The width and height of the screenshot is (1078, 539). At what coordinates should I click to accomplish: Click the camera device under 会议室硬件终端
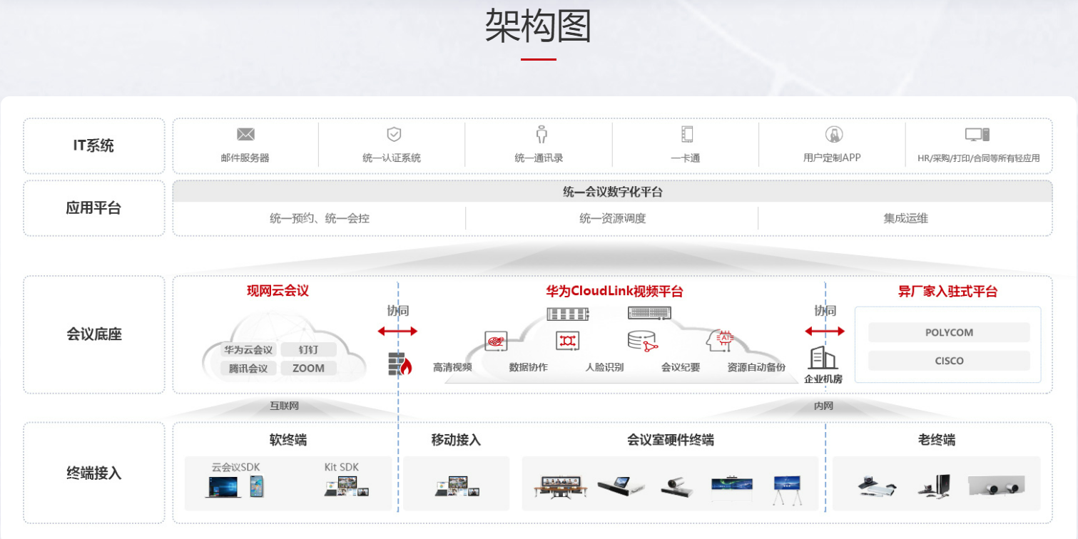point(677,487)
